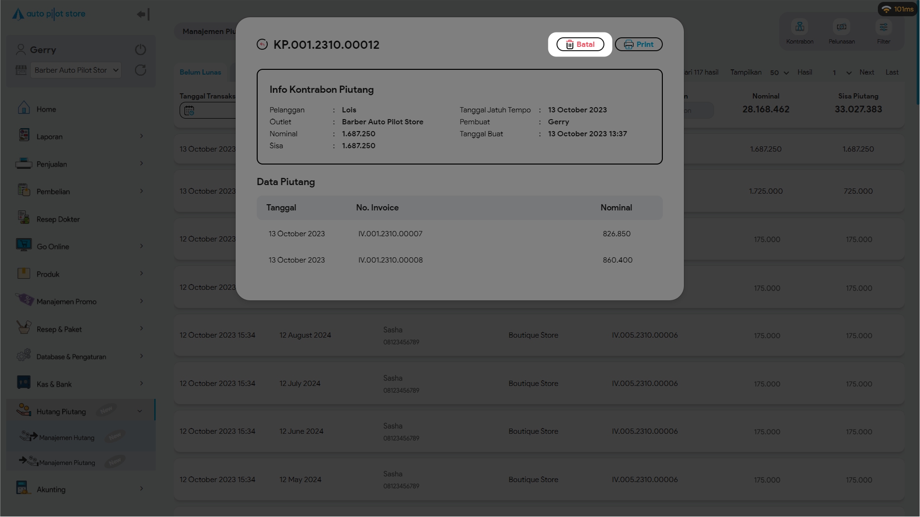Click the refresh icon beside outlet selector

point(140,70)
